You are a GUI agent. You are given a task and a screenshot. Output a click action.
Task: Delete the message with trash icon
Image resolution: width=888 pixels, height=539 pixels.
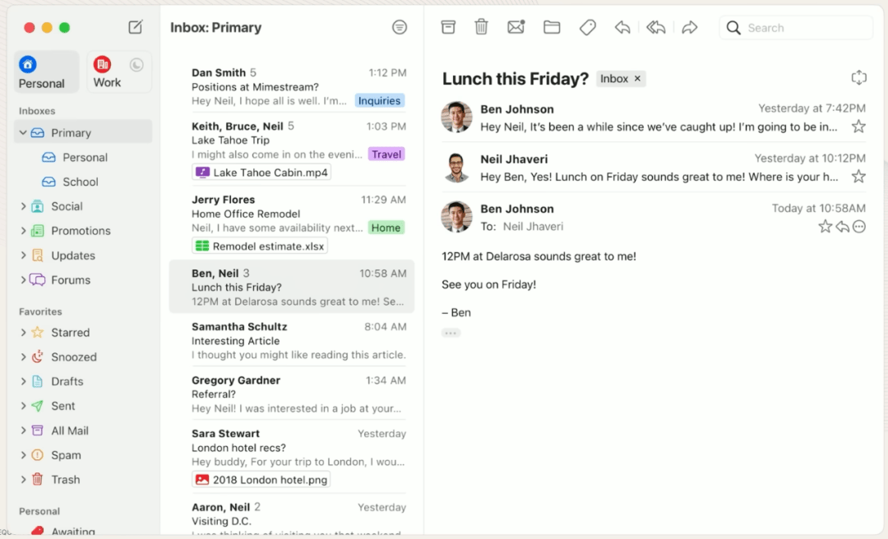[x=481, y=26]
